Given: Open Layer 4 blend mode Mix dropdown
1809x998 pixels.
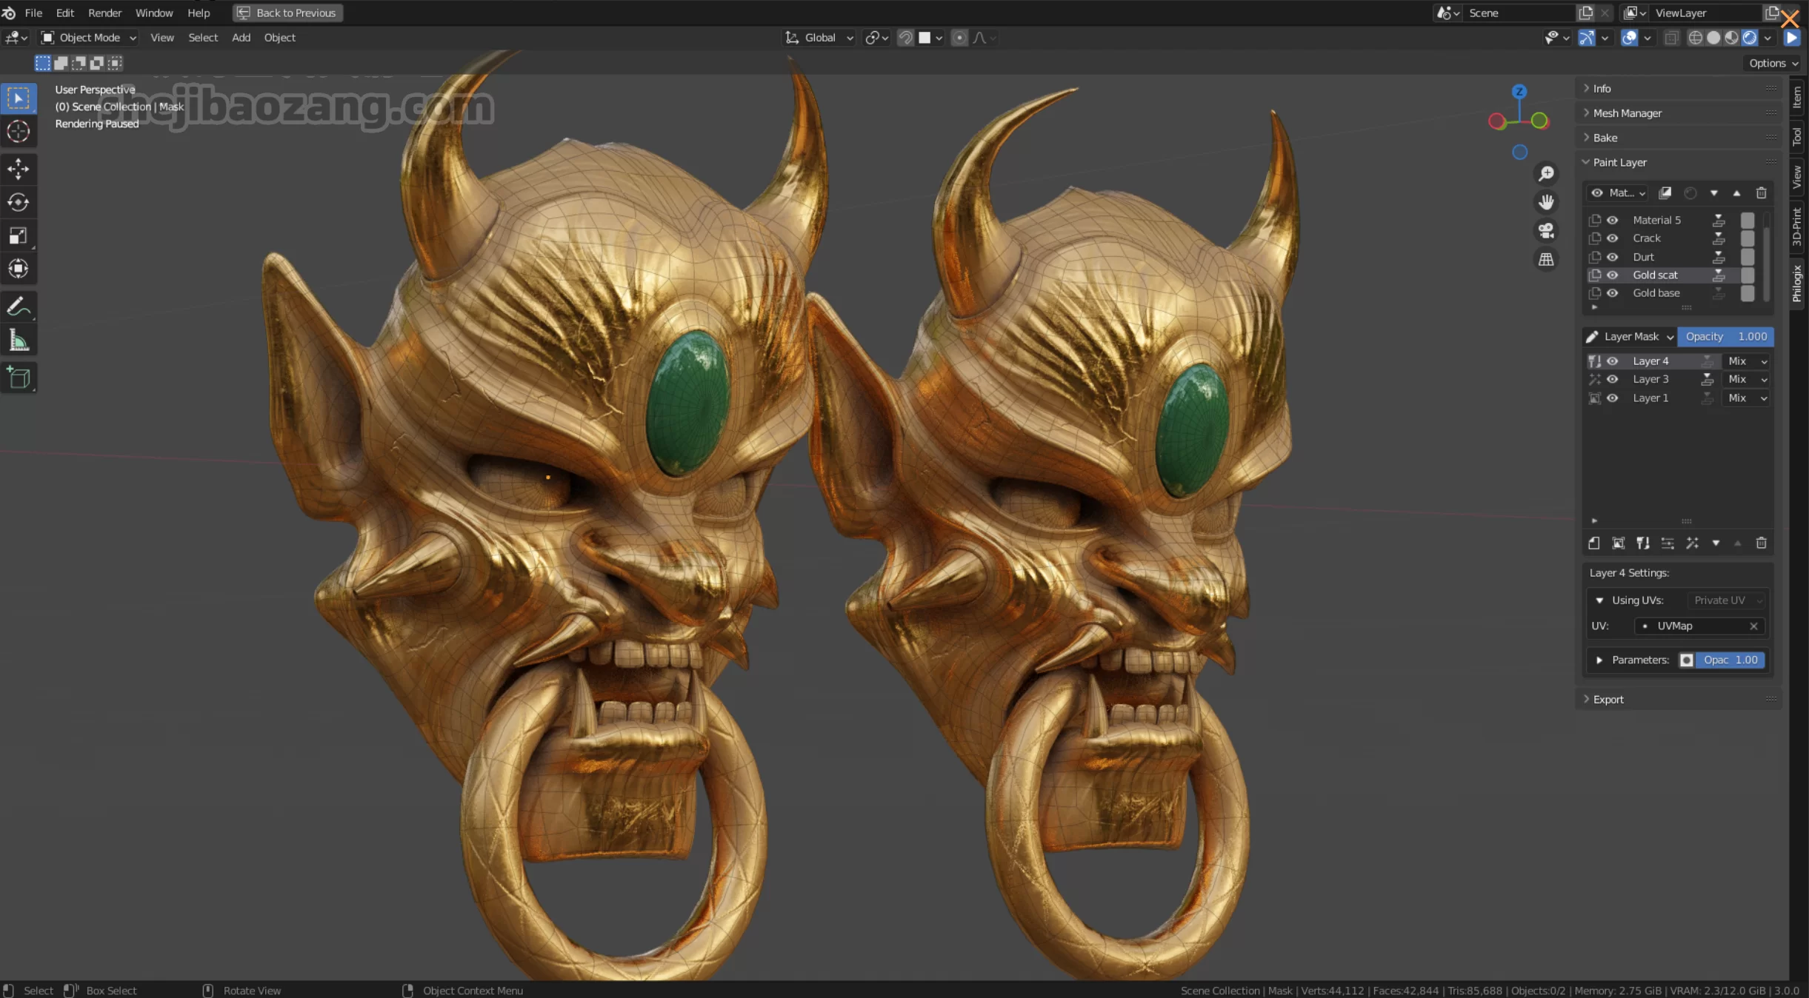Looking at the screenshot, I should [1746, 361].
